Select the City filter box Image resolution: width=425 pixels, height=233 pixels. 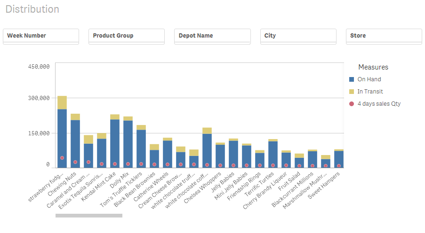298,36
